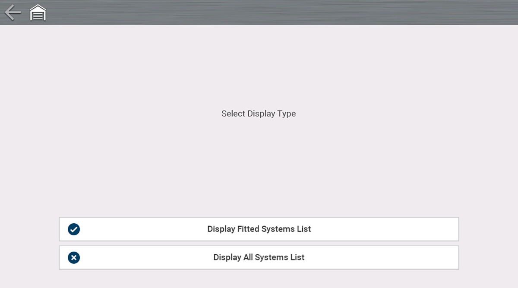518x288 pixels.
Task: Click the 'Display Fitted Systems List' text label
Action: tap(259, 229)
